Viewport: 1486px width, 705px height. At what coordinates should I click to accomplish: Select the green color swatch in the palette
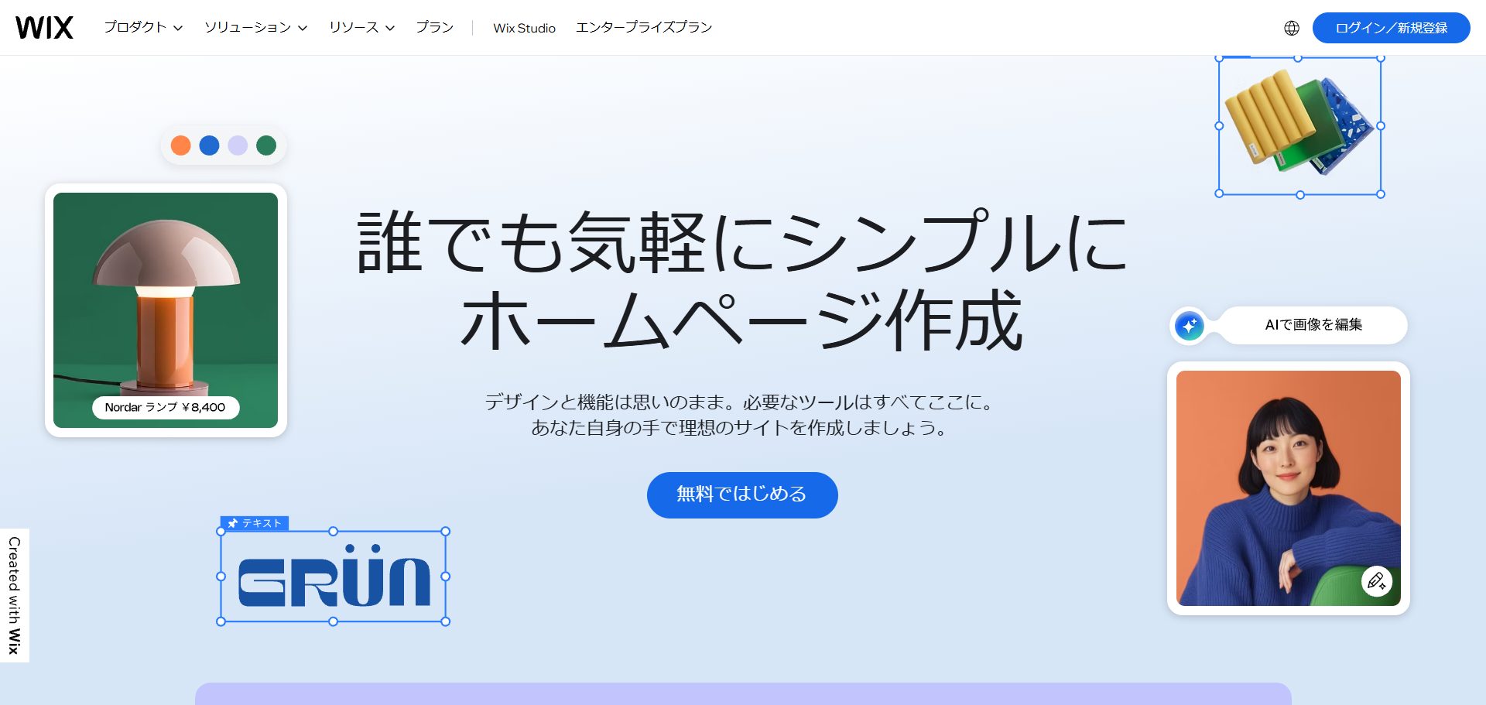266,145
